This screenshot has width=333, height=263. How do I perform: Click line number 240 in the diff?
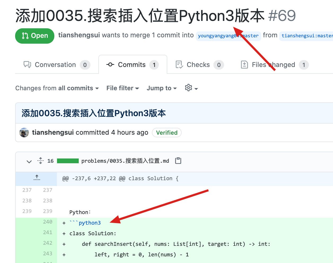pyautogui.click(x=47, y=222)
